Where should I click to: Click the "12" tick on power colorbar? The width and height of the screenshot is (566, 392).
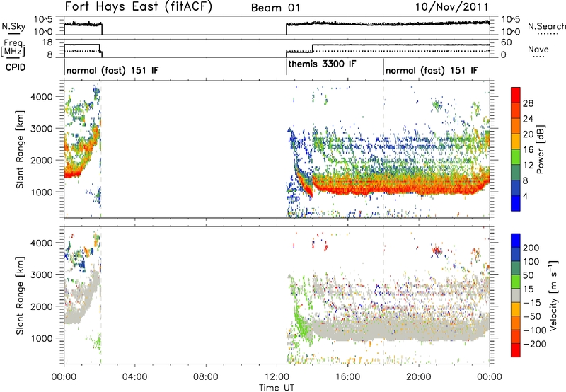528,166
